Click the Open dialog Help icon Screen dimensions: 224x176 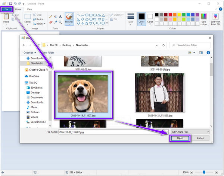[x=208, y=53]
